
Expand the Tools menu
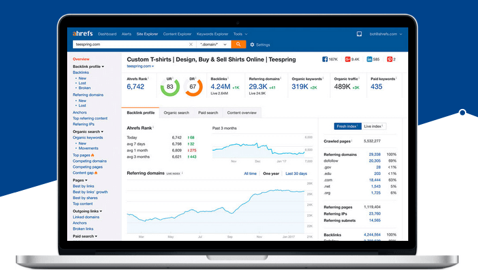point(241,34)
